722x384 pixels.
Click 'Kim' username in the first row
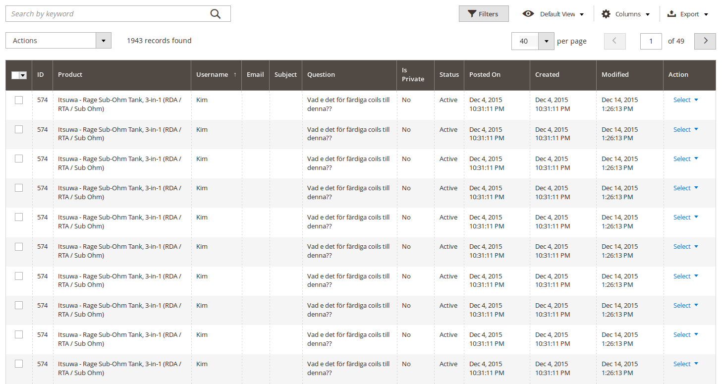click(x=202, y=100)
